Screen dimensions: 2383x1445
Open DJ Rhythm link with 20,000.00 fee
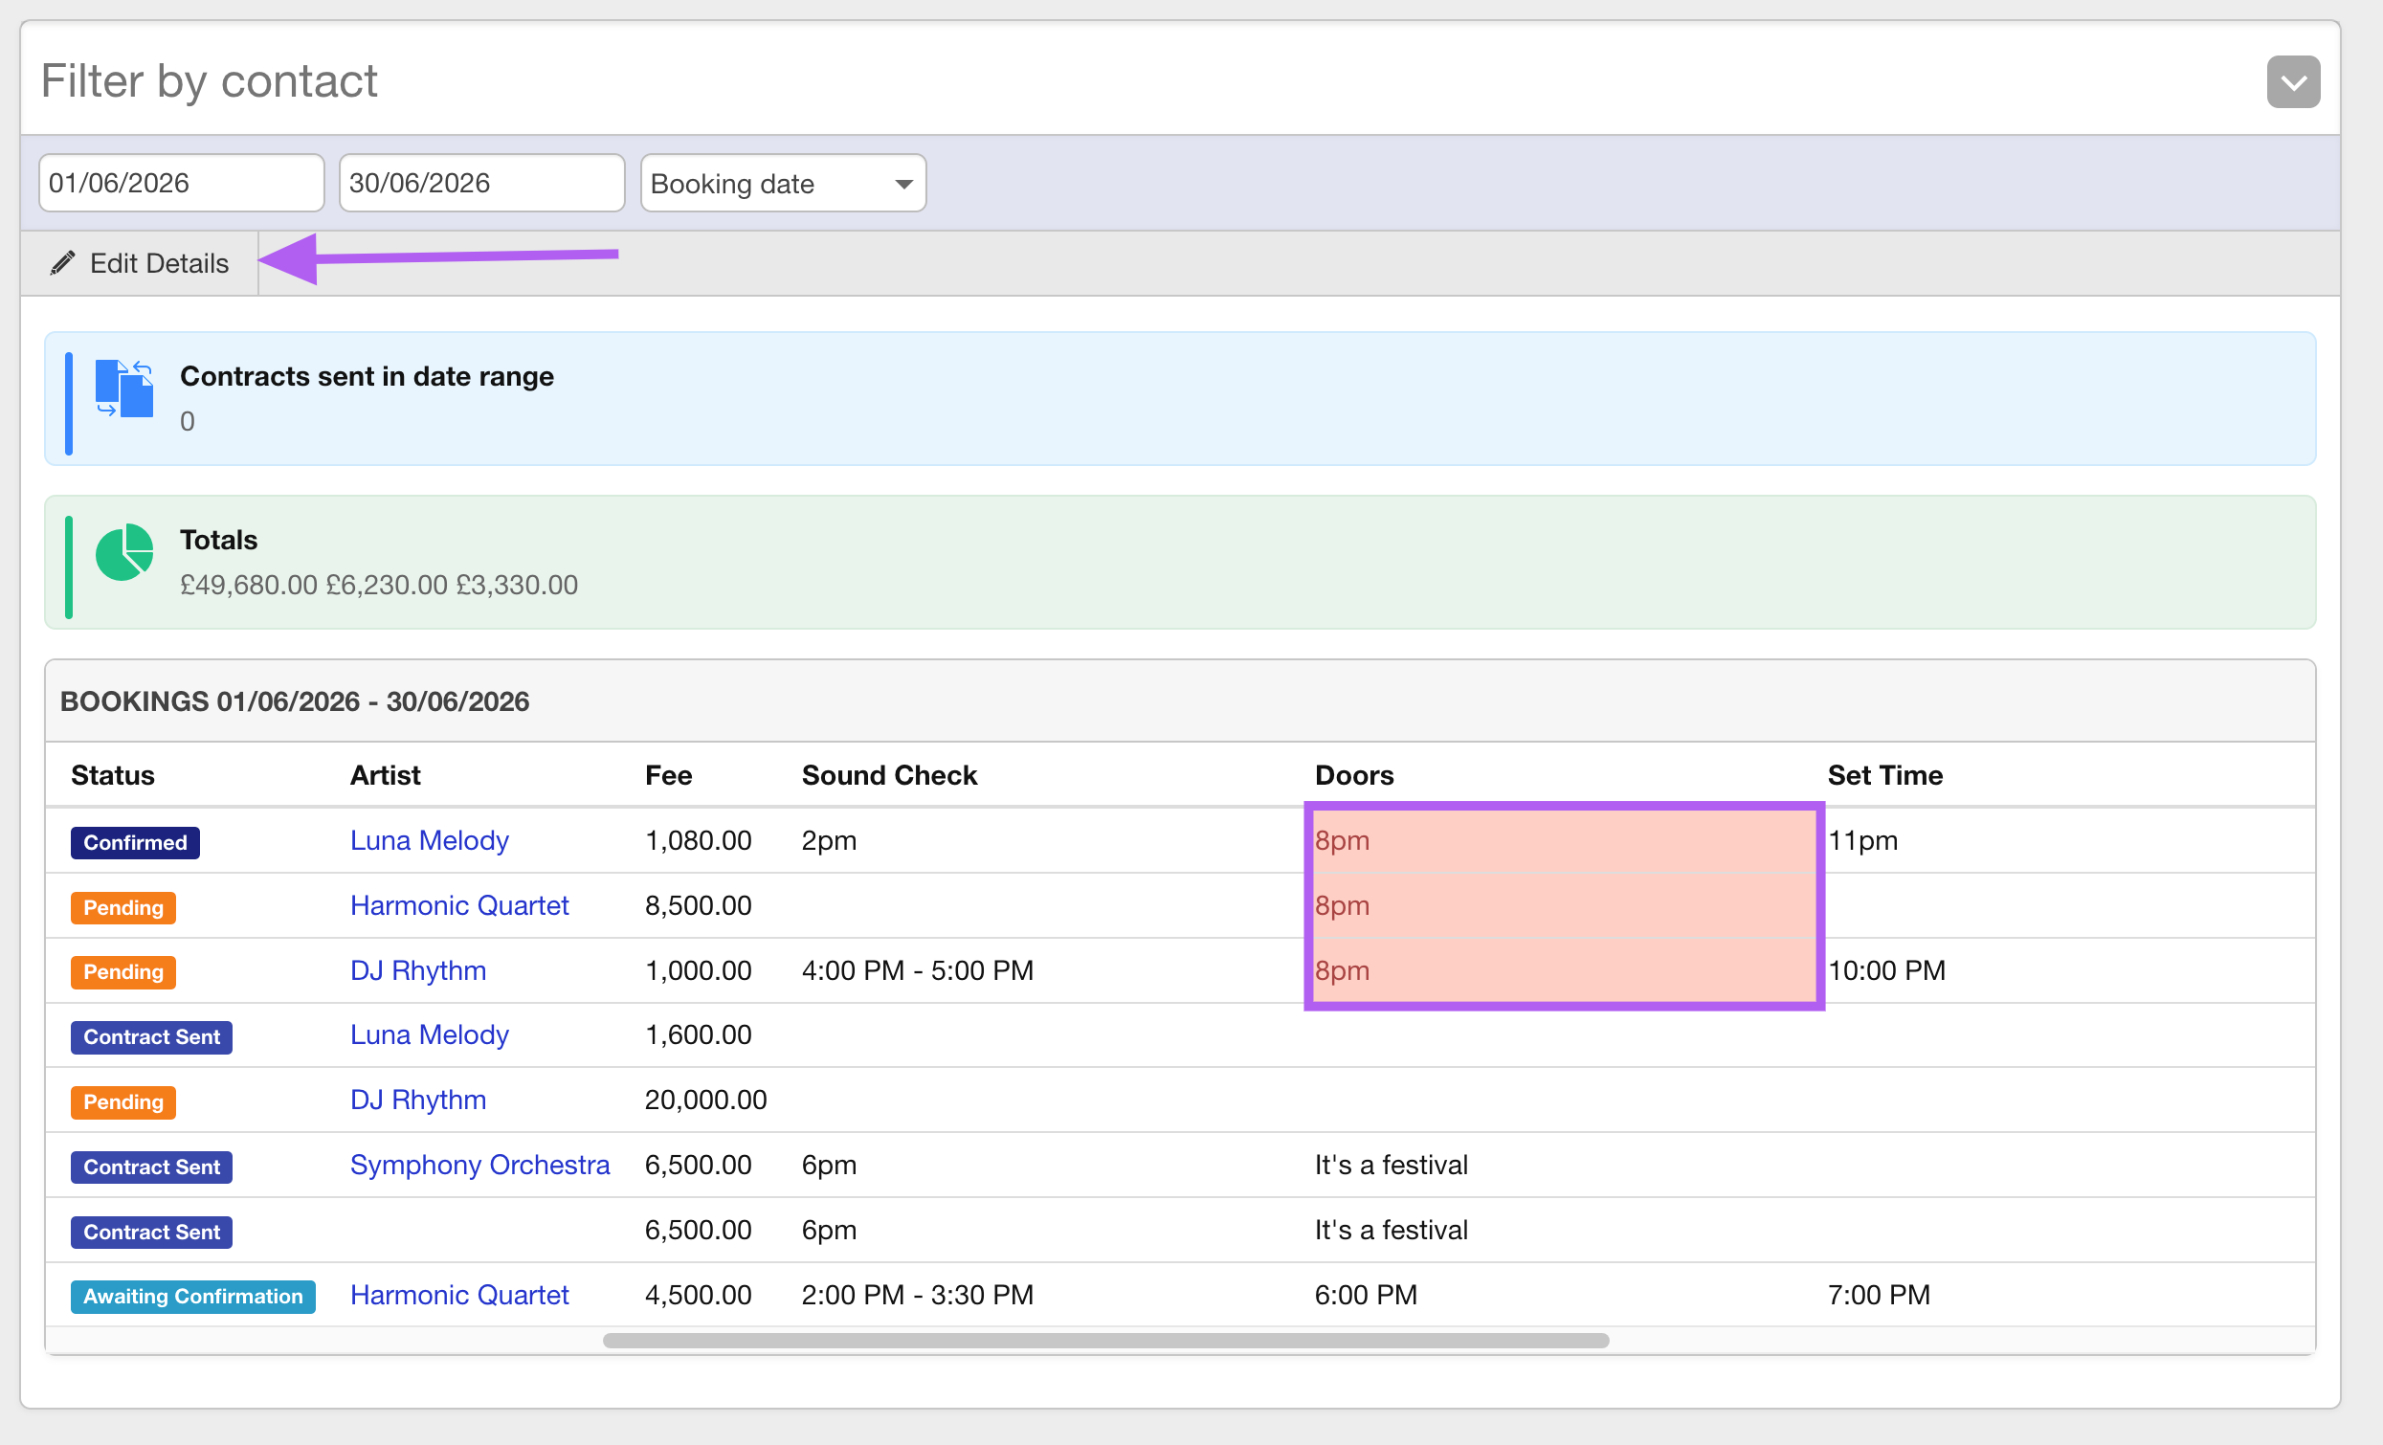(418, 1100)
